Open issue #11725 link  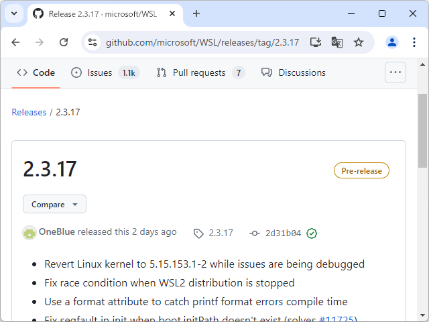[336, 319]
